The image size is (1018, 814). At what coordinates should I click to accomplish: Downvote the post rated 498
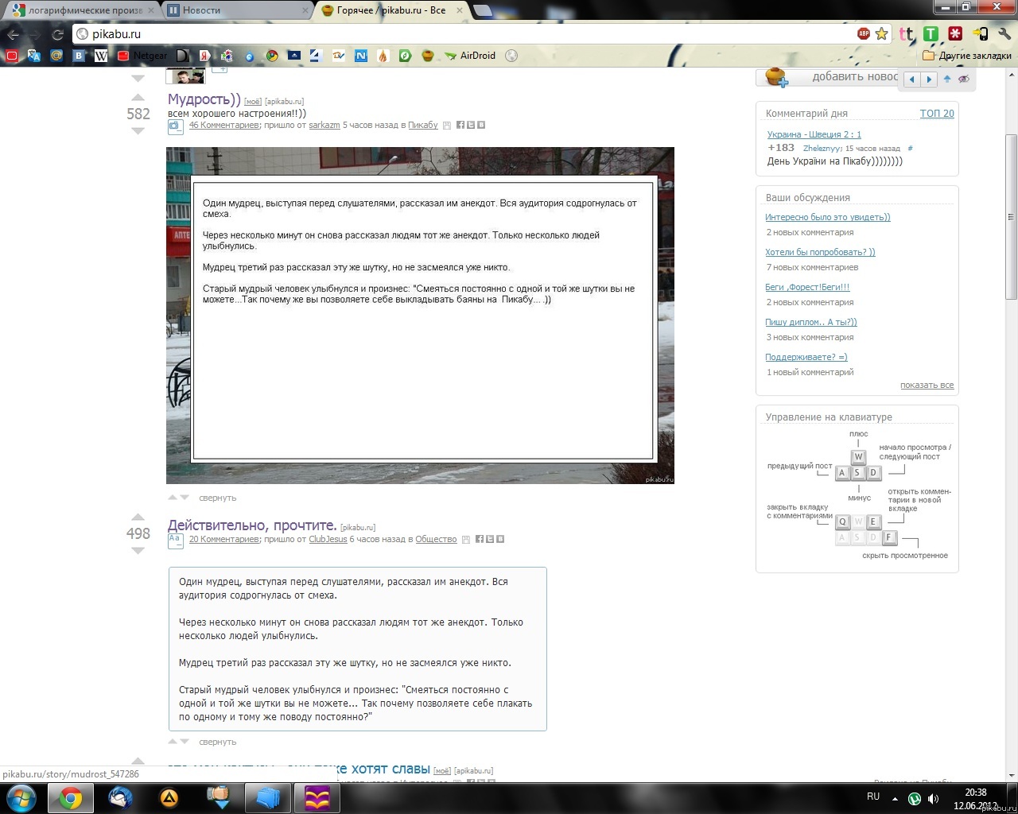click(138, 551)
